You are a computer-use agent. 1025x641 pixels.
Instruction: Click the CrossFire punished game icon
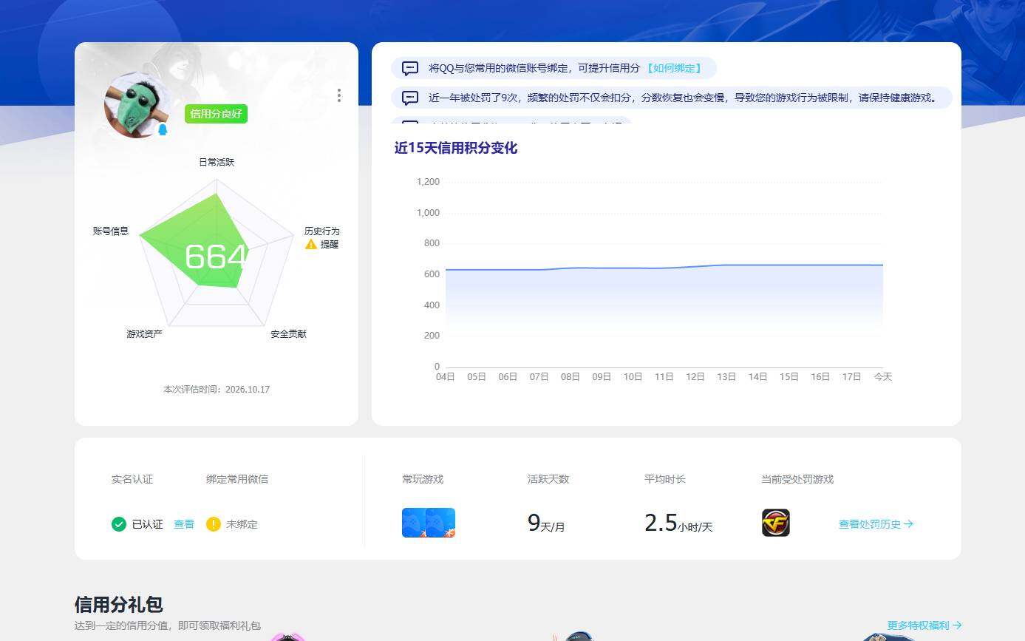(776, 523)
